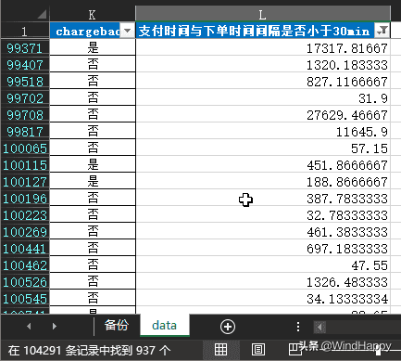Click cell with value 17317.81667
This screenshot has height=361, width=401.
[x=263, y=48]
